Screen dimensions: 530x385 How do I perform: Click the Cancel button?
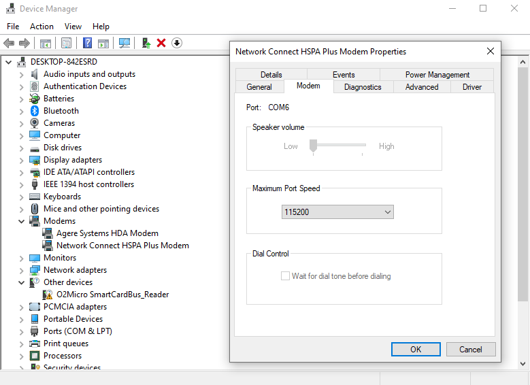(471, 349)
